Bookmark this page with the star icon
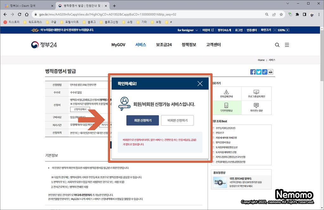 click(x=281, y=15)
